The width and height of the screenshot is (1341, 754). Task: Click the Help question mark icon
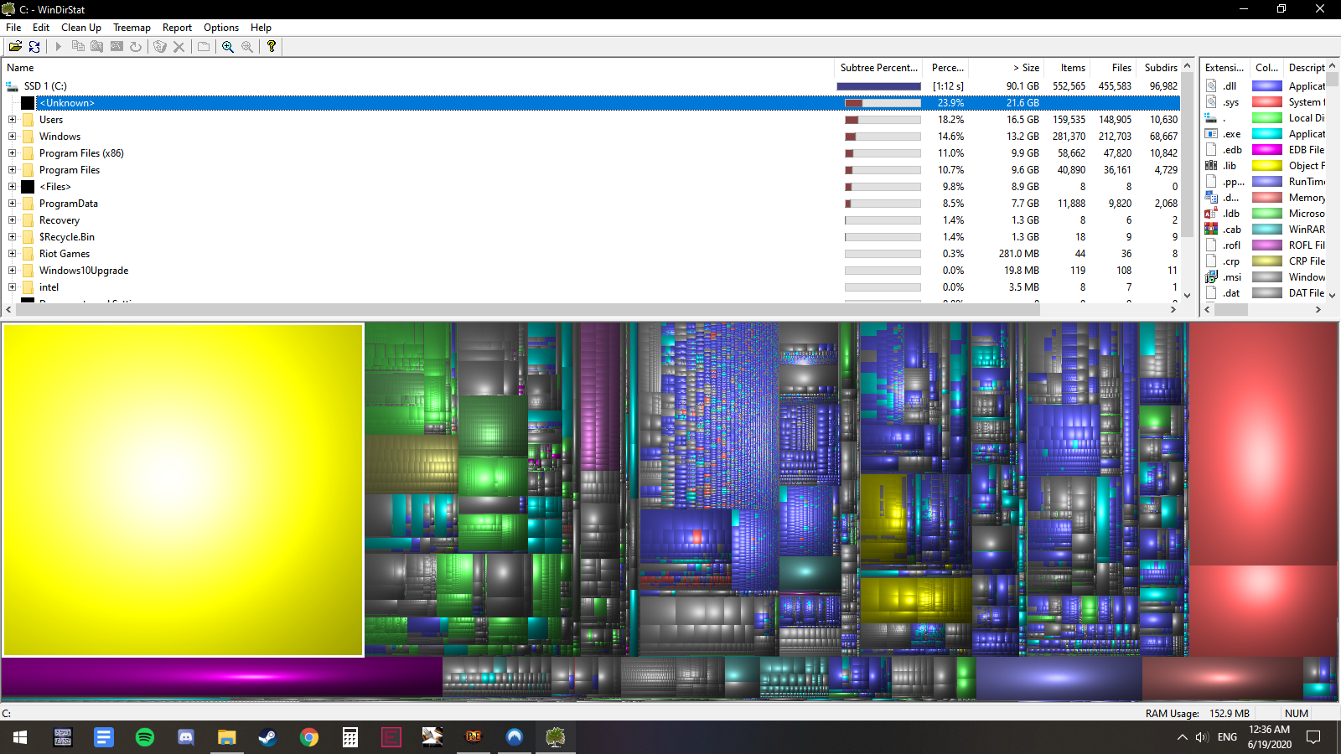click(x=272, y=47)
